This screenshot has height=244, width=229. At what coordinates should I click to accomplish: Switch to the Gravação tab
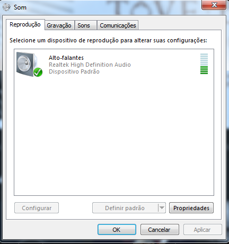coord(59,25)
